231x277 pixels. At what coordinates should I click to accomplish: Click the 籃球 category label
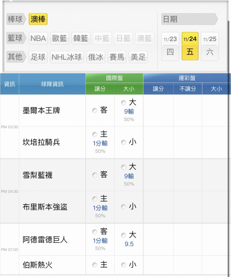[x=16, y=38]
